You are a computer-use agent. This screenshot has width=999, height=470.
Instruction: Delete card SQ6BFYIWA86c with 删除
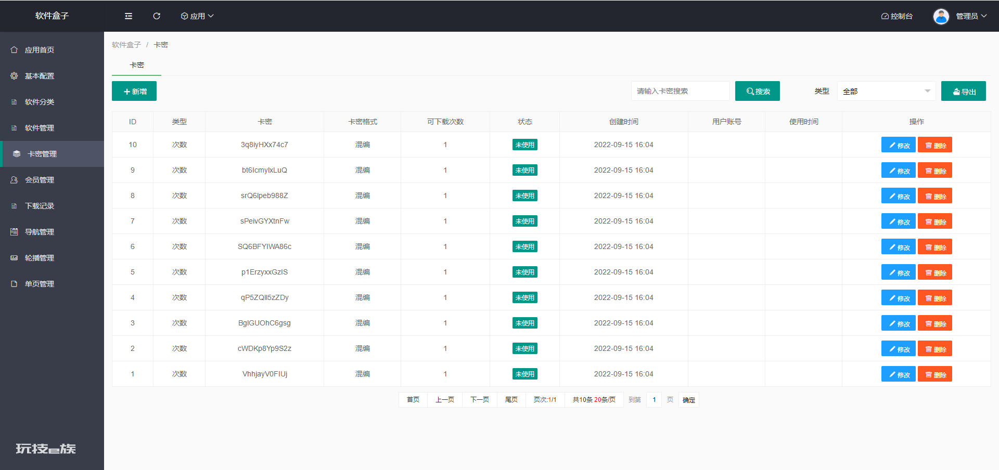[x=935, y=246]
